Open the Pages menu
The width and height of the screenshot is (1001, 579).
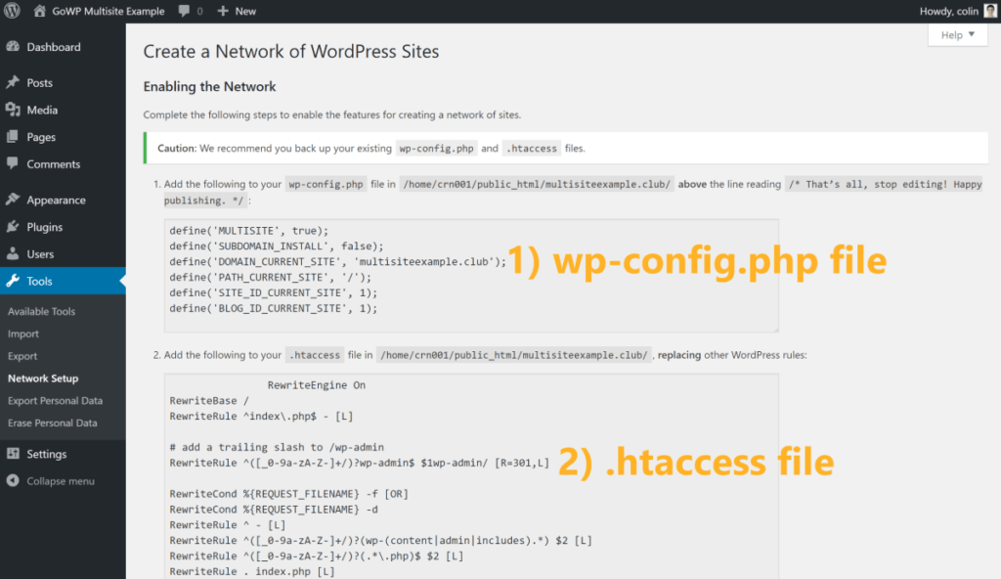41,137
